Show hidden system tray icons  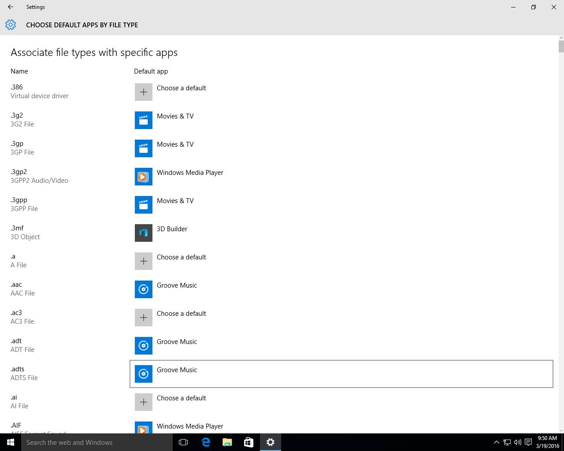497,442
